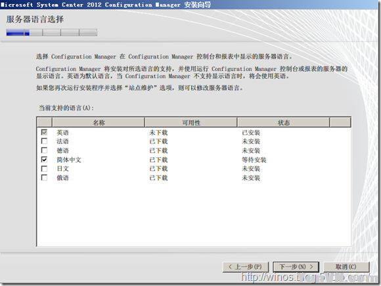The image size is (381, 286).
Task: Click the wizard progress bar
Action: [52, 32]
